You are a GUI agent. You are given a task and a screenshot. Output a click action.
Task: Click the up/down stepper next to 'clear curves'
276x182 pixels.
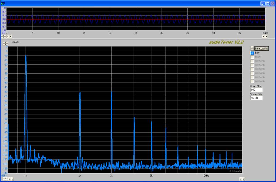[252, 48]
